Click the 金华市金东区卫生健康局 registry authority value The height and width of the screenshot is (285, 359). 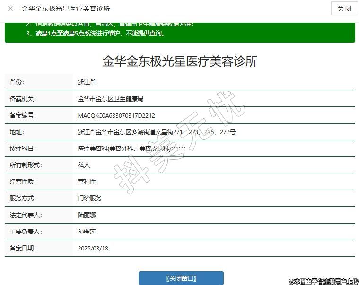[110, 99]
